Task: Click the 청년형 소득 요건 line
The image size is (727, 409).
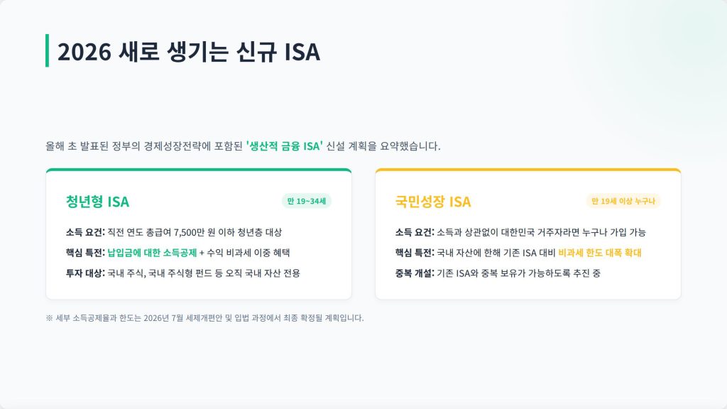Action: tap(174, 232)
